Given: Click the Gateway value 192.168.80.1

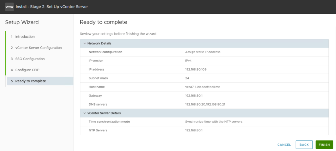Looking at the screenshot, I should click(194, 95).
